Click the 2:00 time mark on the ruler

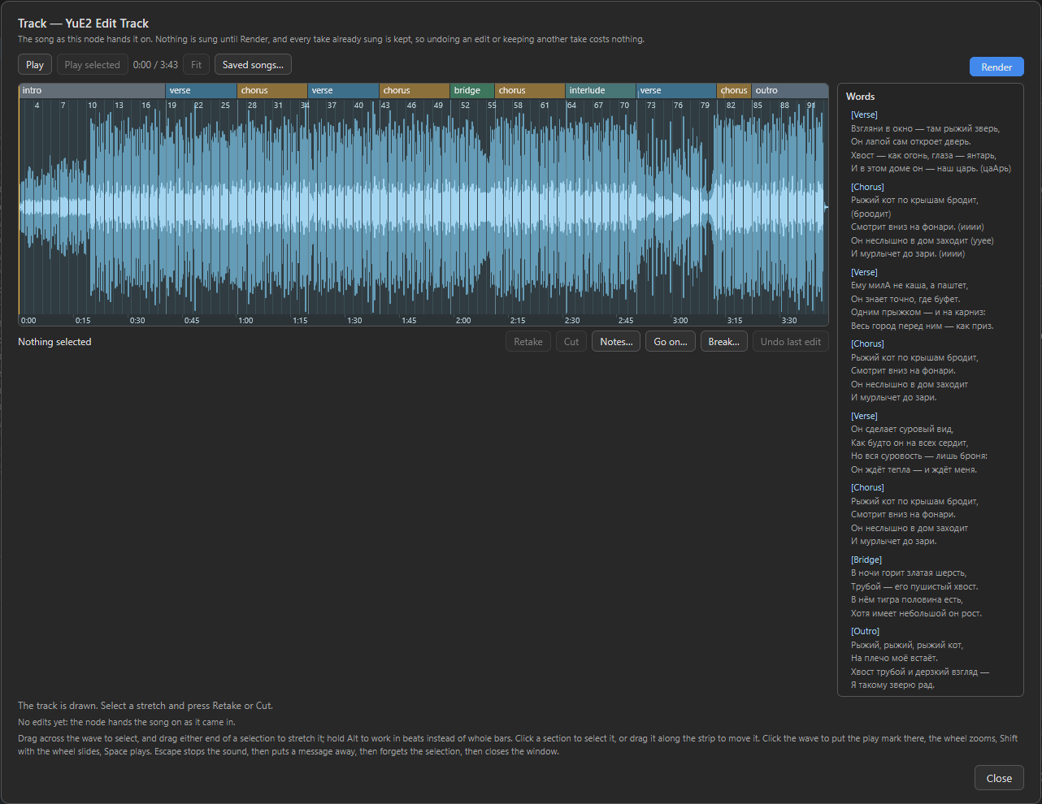click(463, 321)
